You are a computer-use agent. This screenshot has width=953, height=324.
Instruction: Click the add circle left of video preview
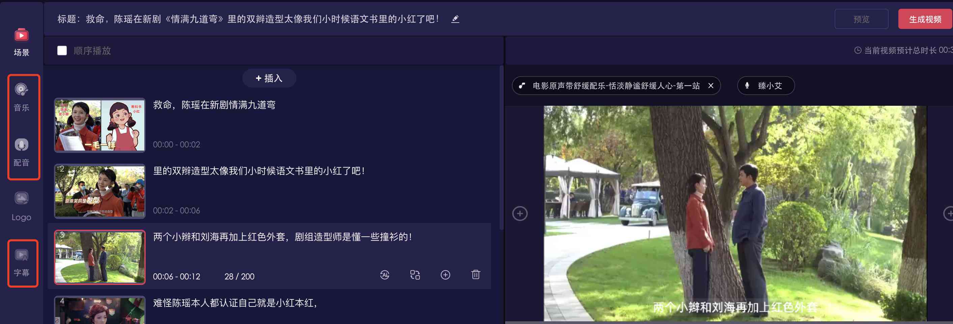coord(520,214)
